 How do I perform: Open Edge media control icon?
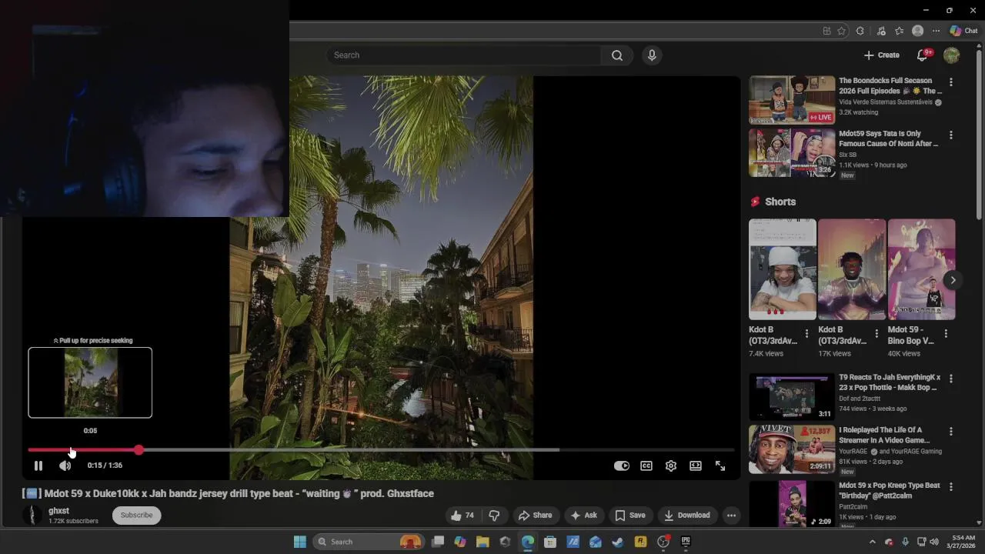click(881, 31)
